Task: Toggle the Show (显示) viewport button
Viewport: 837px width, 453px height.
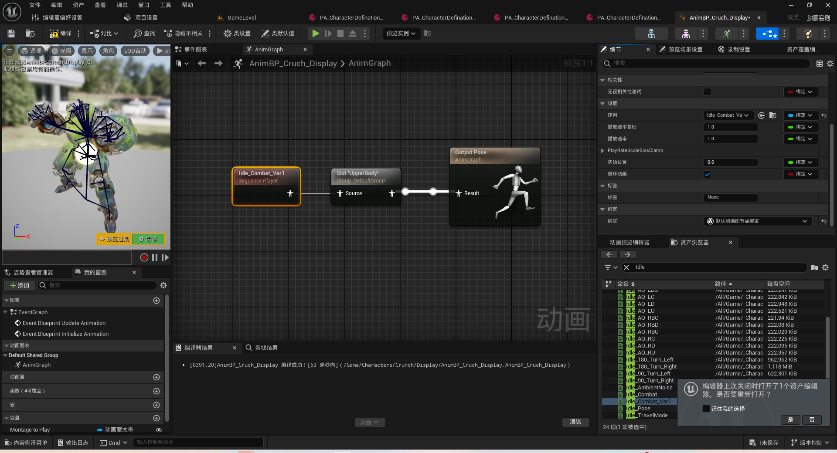Action: (x=87, y=51)
